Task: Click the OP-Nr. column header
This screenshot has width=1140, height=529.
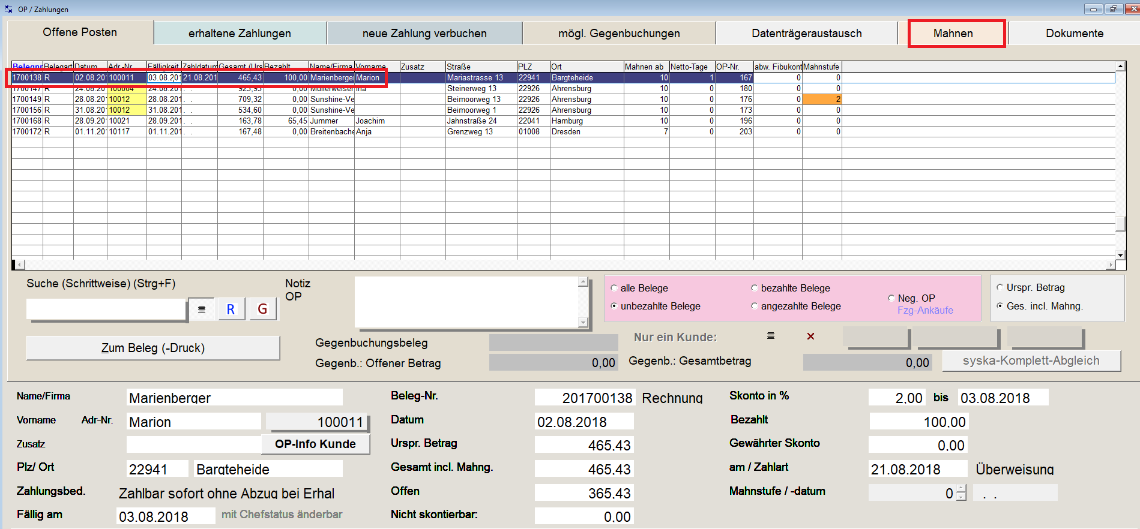Action: coord(734,67)
